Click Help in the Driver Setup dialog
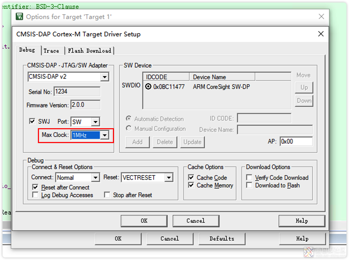 tap(302, 221)
